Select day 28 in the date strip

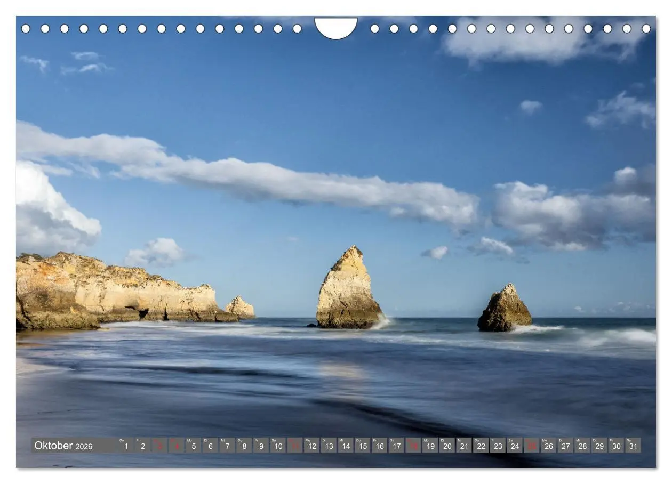click(x=582, y=446)
